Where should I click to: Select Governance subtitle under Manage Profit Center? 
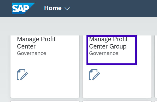(x=32, y=53)
